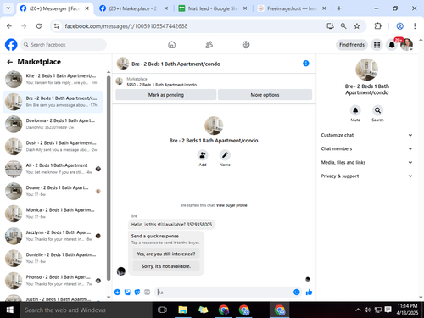Click the Windows taskbar search box
424x318 pixels.
point(86,310)
